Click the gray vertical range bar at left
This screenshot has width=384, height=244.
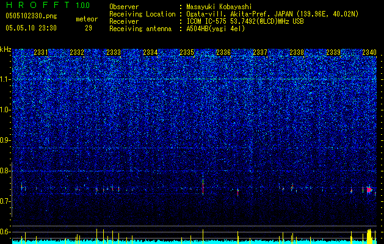tap(12, 190)
